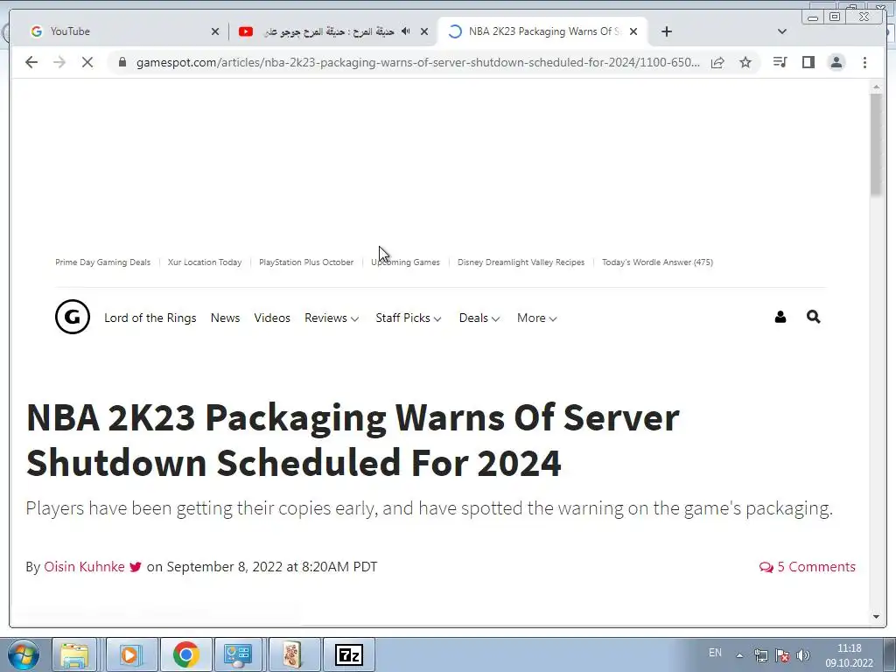
Task: Open Action Center flag tray icon
Action: (x=782, y=655)
